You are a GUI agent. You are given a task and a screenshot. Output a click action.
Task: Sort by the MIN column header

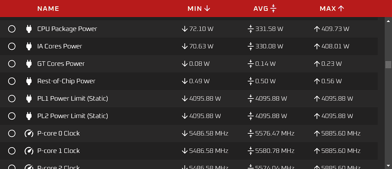(x=199, y=8)
